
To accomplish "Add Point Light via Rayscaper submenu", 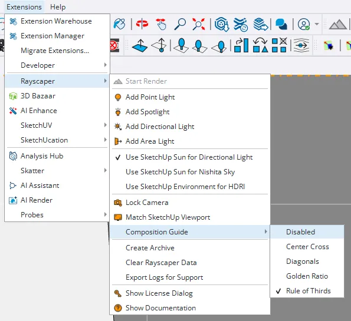I will [190, 97].
